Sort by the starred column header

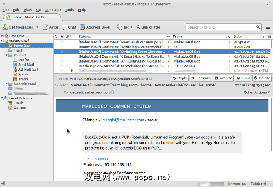tap(61, 37)
